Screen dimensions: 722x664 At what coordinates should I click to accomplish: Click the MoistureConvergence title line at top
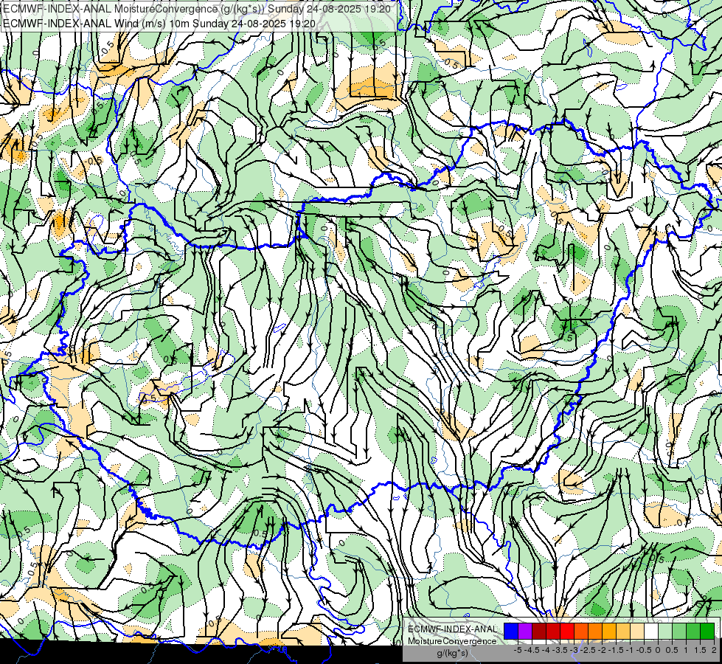pyautogui.click(x=197, y=9)
